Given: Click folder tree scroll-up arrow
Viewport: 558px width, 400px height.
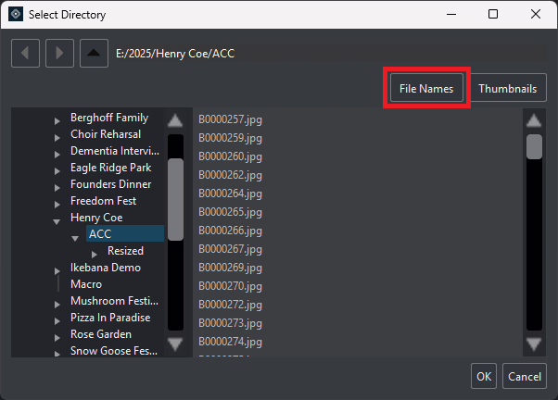Looking at the screenshot, I should coord(175,120).
